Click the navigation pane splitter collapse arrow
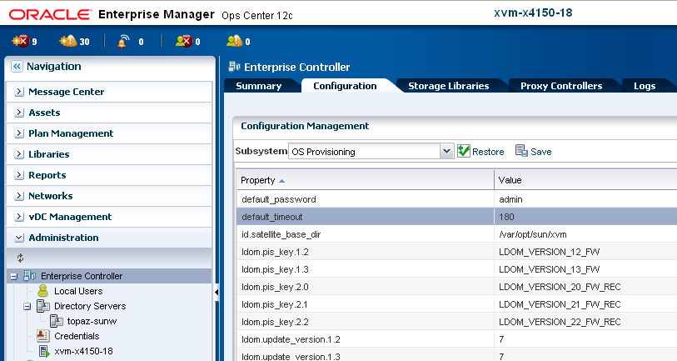The image size is (677, 361). click(217, 293)
